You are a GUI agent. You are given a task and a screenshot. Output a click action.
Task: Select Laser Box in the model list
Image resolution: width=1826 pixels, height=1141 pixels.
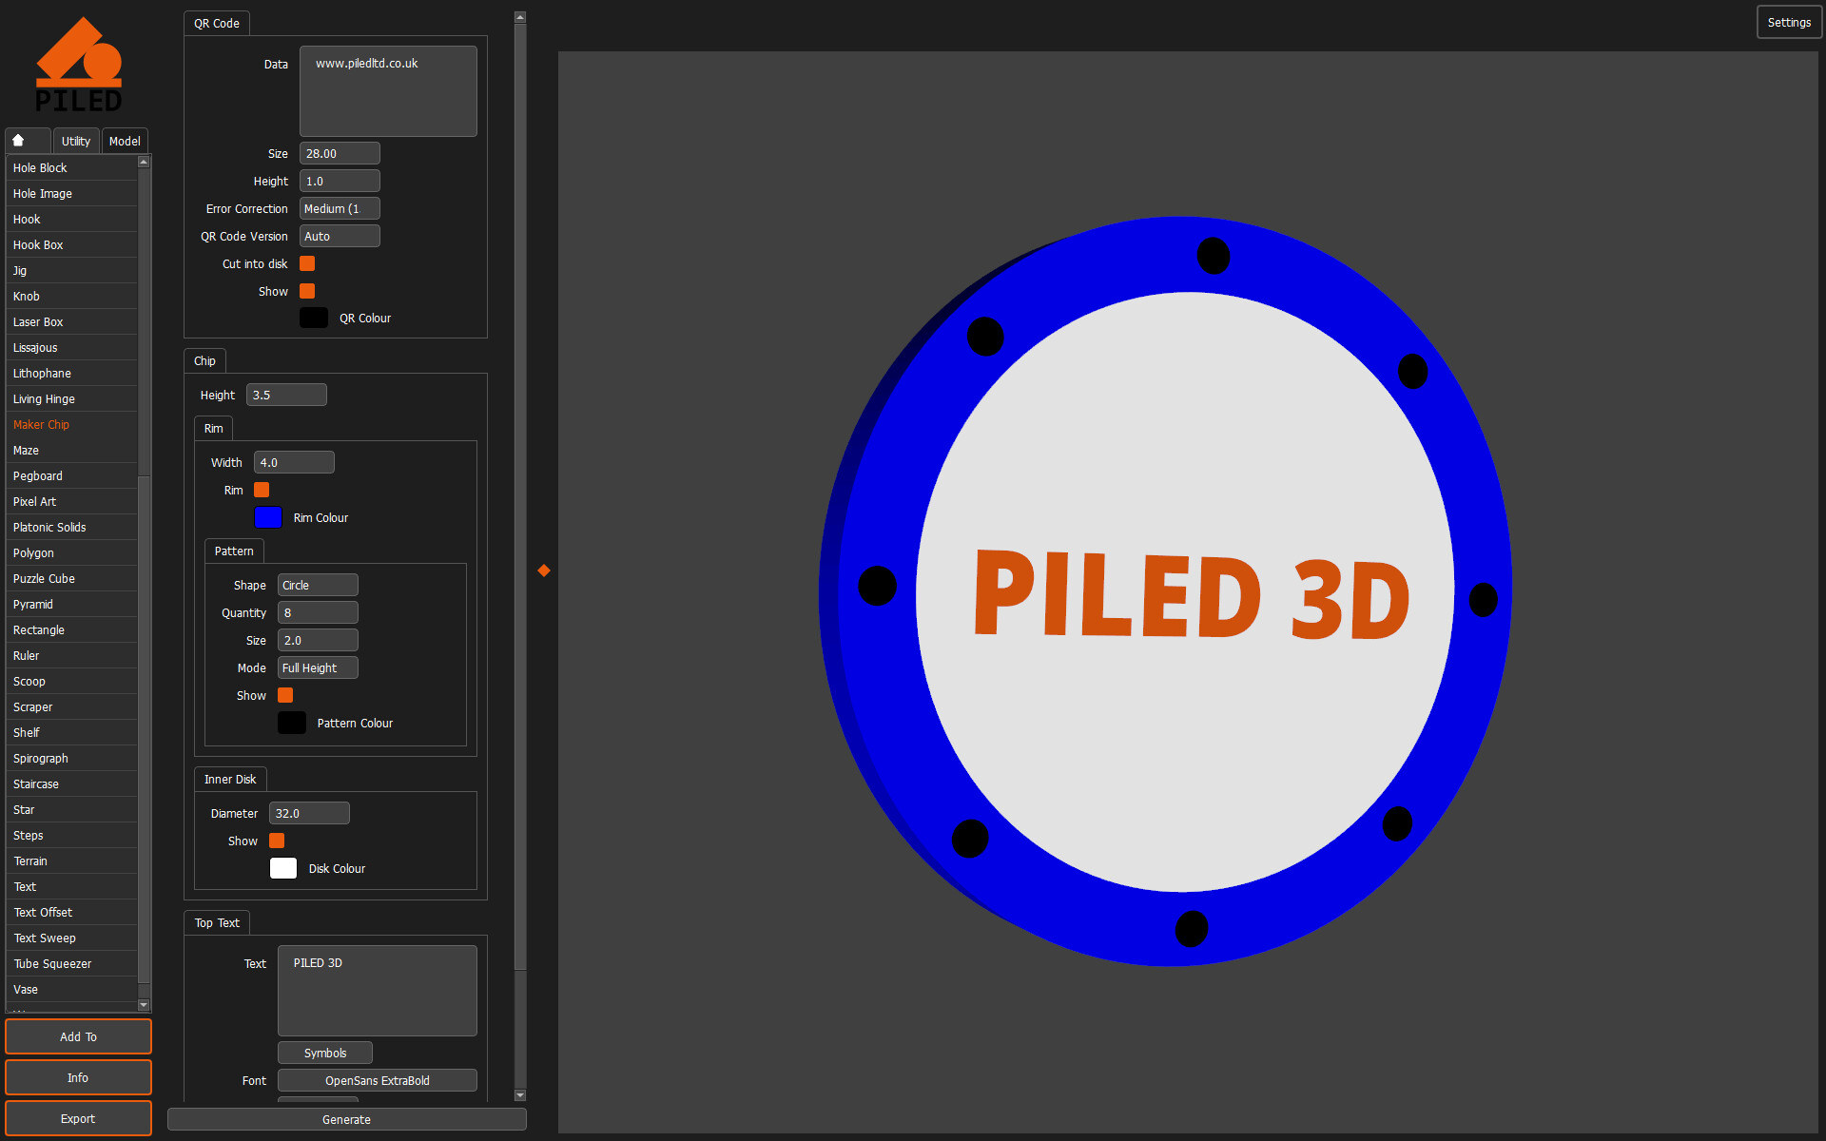pyautogui.click(x=71, y=321)
